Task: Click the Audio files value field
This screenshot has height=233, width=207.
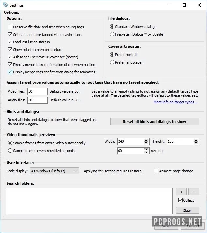Action: click(x=38, y=100)
